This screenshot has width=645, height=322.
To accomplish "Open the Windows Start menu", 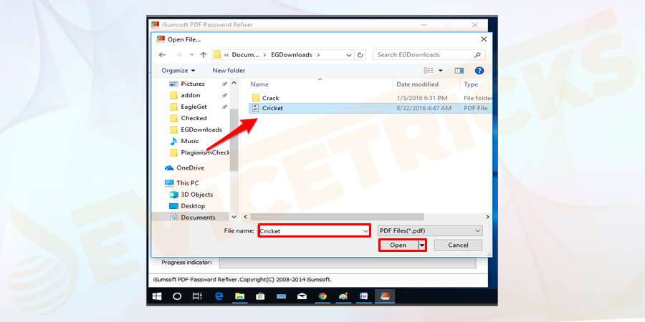I will (x=157, y=296).
